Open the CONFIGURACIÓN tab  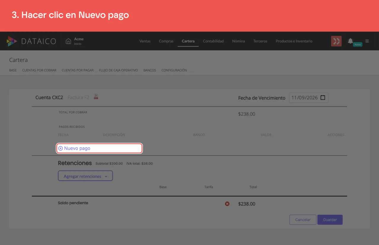tap(174, 71)
